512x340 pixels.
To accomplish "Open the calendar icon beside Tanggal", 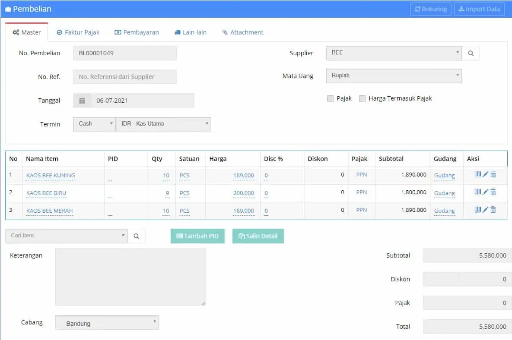I will (x=82, y=101).
